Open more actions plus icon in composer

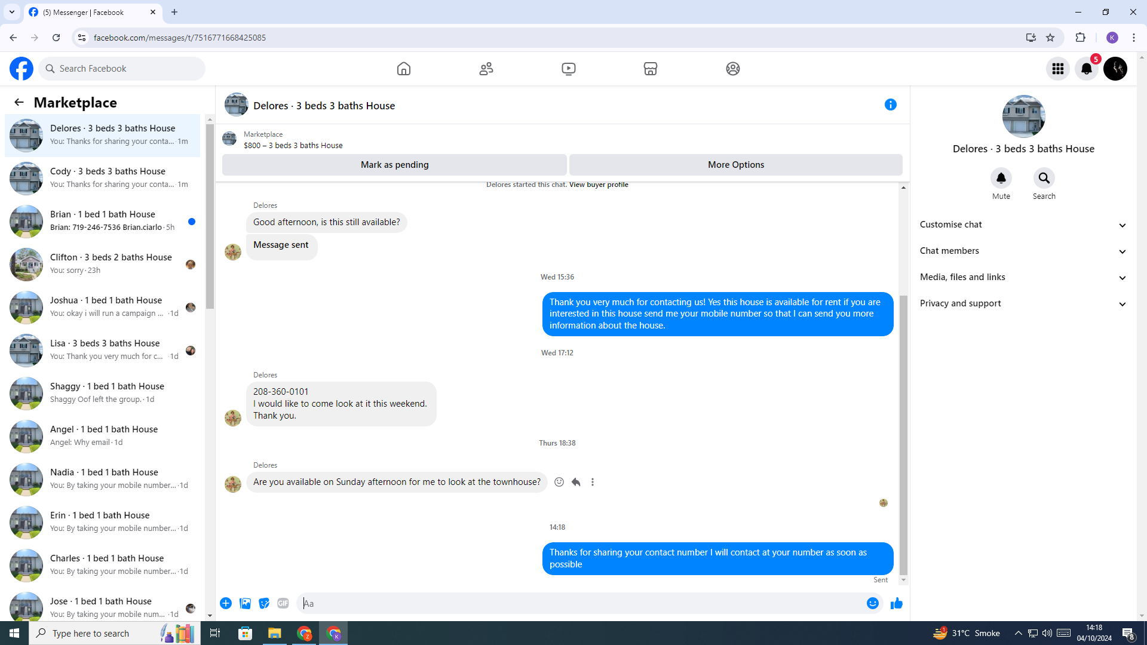[x=226, y=603]
